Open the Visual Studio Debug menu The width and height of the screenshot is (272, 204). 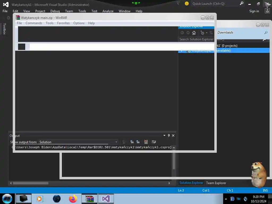(55, 11)
